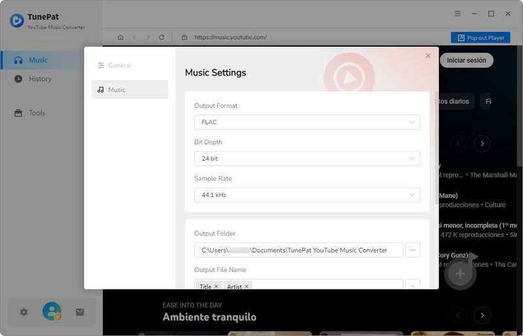This screenshot has width=523, height=336.
Task: Click the mail envelope icon
Action: tap(80, 312)
